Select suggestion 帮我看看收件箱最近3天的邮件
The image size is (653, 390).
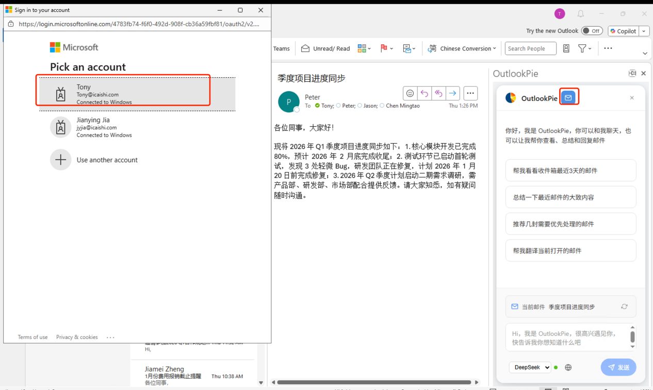tap(570, 171)
